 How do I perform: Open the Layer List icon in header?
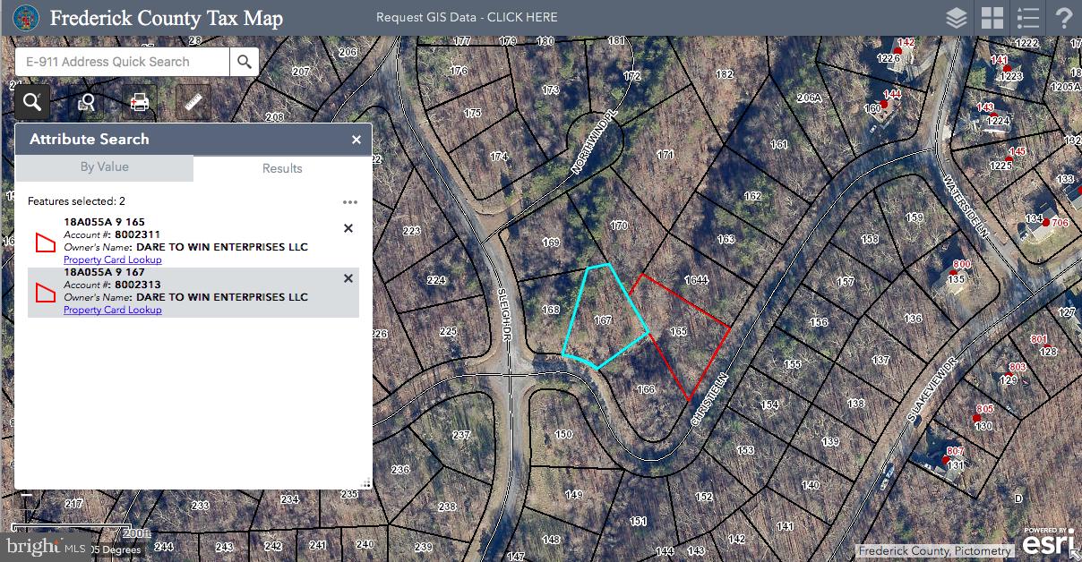[x=956, y=18]
